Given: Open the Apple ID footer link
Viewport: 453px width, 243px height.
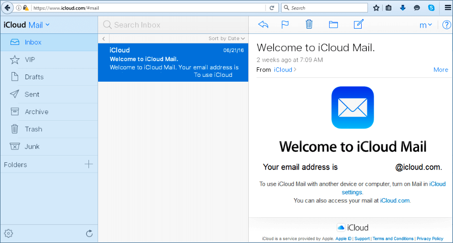Looking at the screenshot, I should (x=343, y=239).
